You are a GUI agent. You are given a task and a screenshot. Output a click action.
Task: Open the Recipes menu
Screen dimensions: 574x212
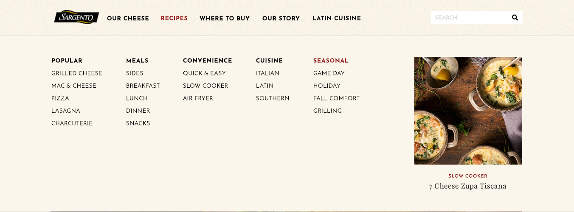tap(174, 18)
